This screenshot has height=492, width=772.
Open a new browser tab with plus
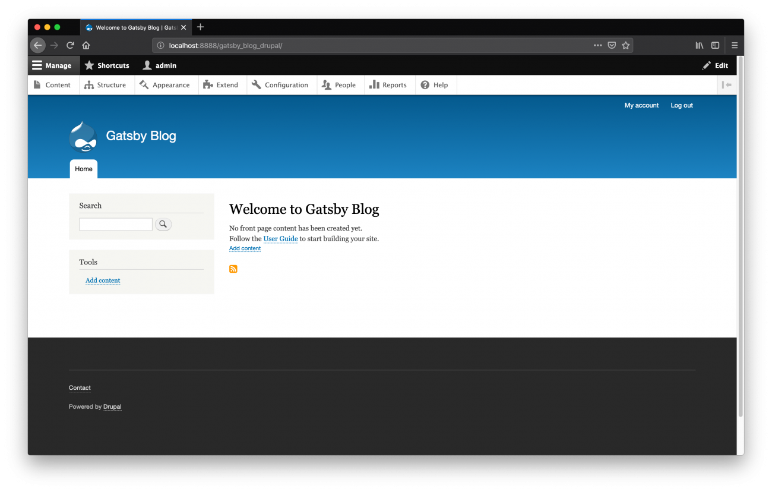(x=200, y=27)
